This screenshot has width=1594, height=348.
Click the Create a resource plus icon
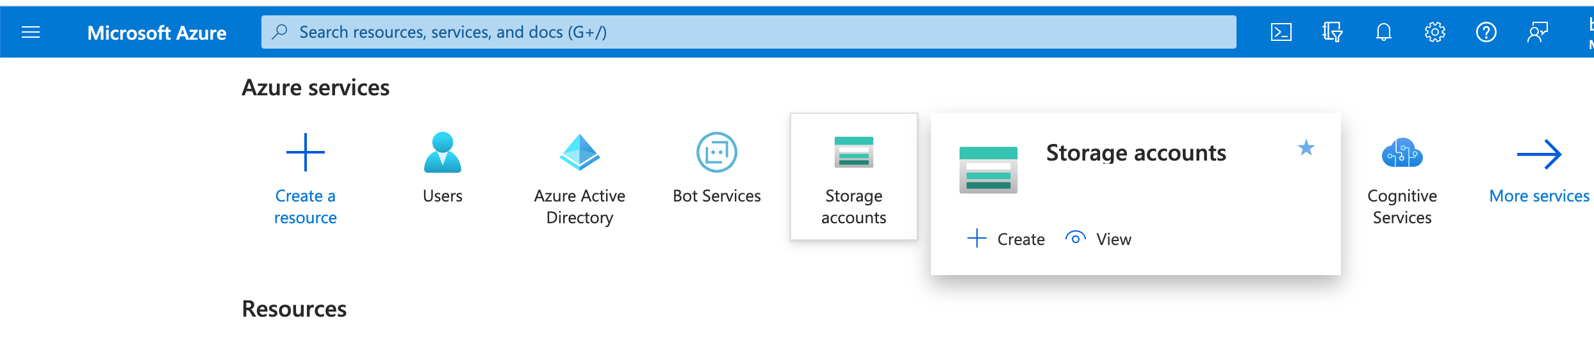[x=306, y=152]
